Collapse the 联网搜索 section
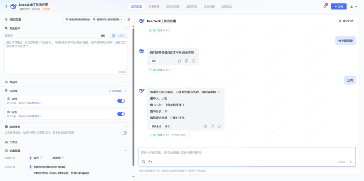The width and height of the screenshot is (364, 181). pyautogui.click(x=126, y=127)
